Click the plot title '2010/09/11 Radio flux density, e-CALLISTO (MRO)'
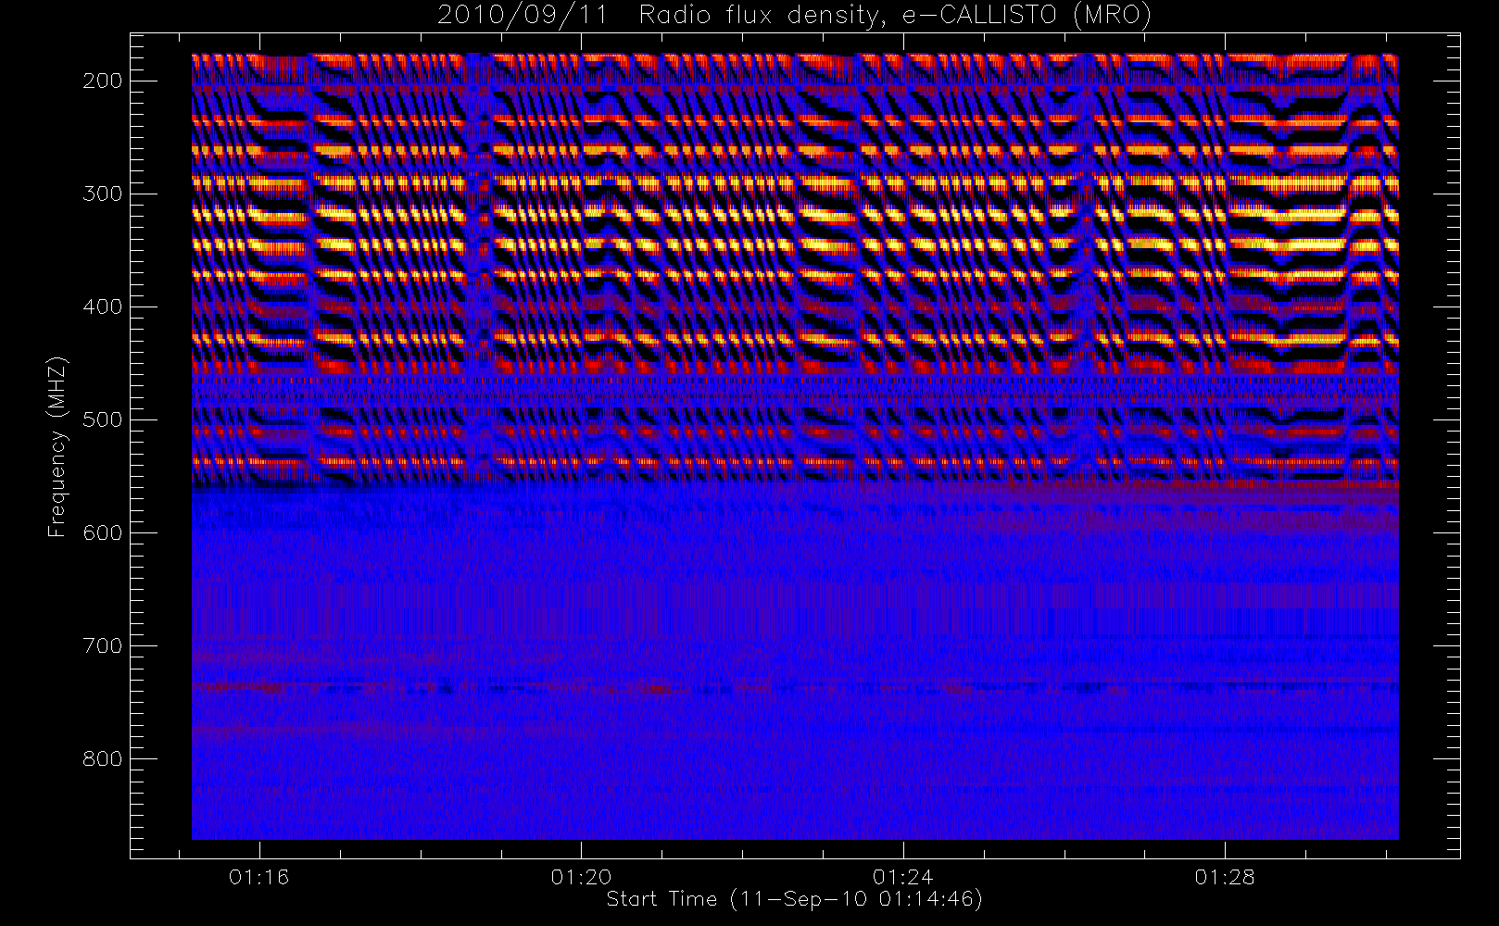The width and height of the screenshot is (1499, 926). pos(795,16)
